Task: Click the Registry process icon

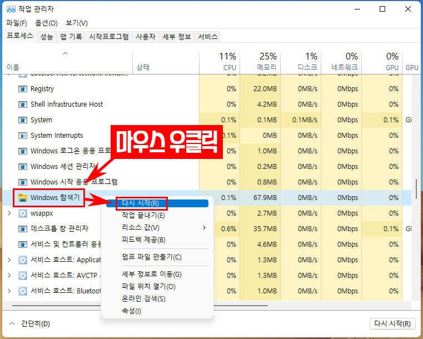Action: 23,89
